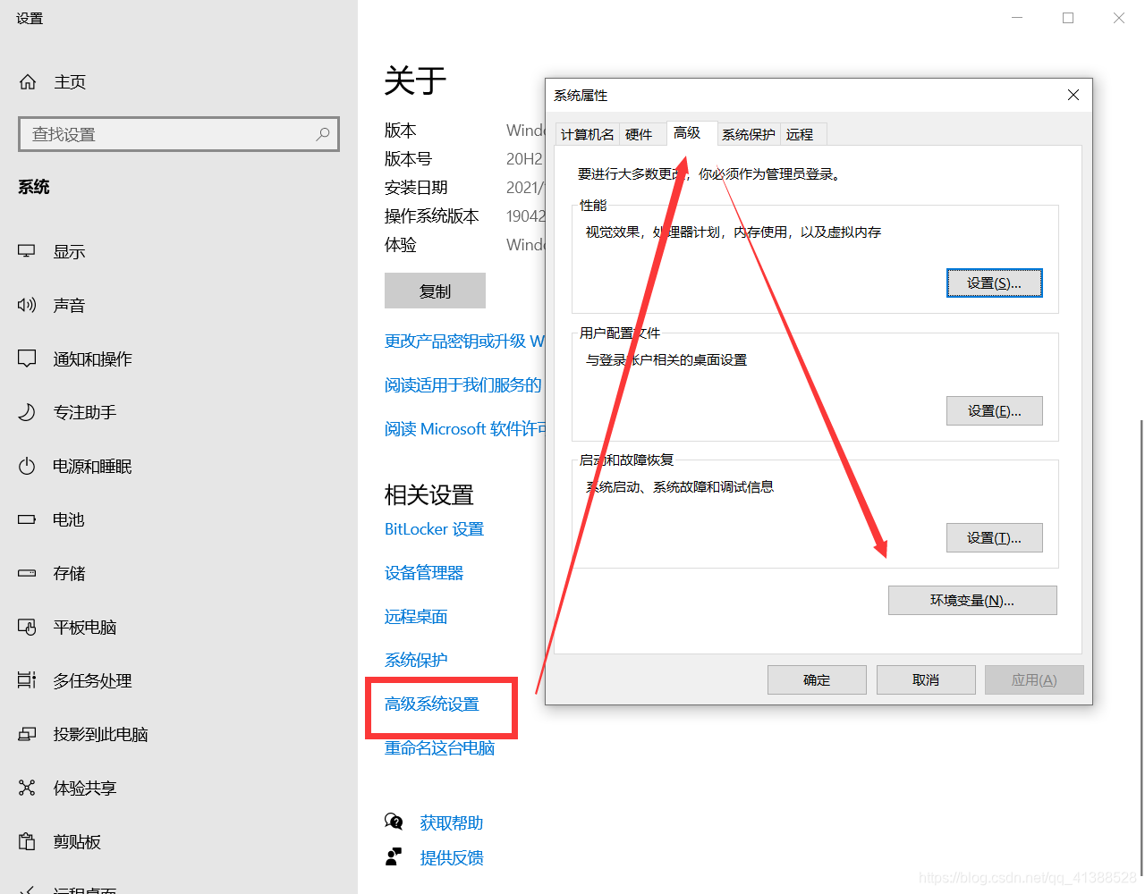Image resolution: width=1145 pixels, height=894 pixels.
Task: Click the 电源和睡眠 sidebar label
Action: coord(92,467)
